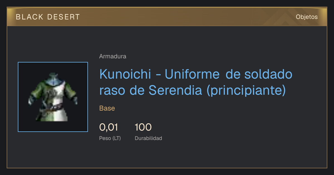Click the Base grade label
Image resolution: width=334 pixels, height=175 pixels.
click(x=107, y=108)
